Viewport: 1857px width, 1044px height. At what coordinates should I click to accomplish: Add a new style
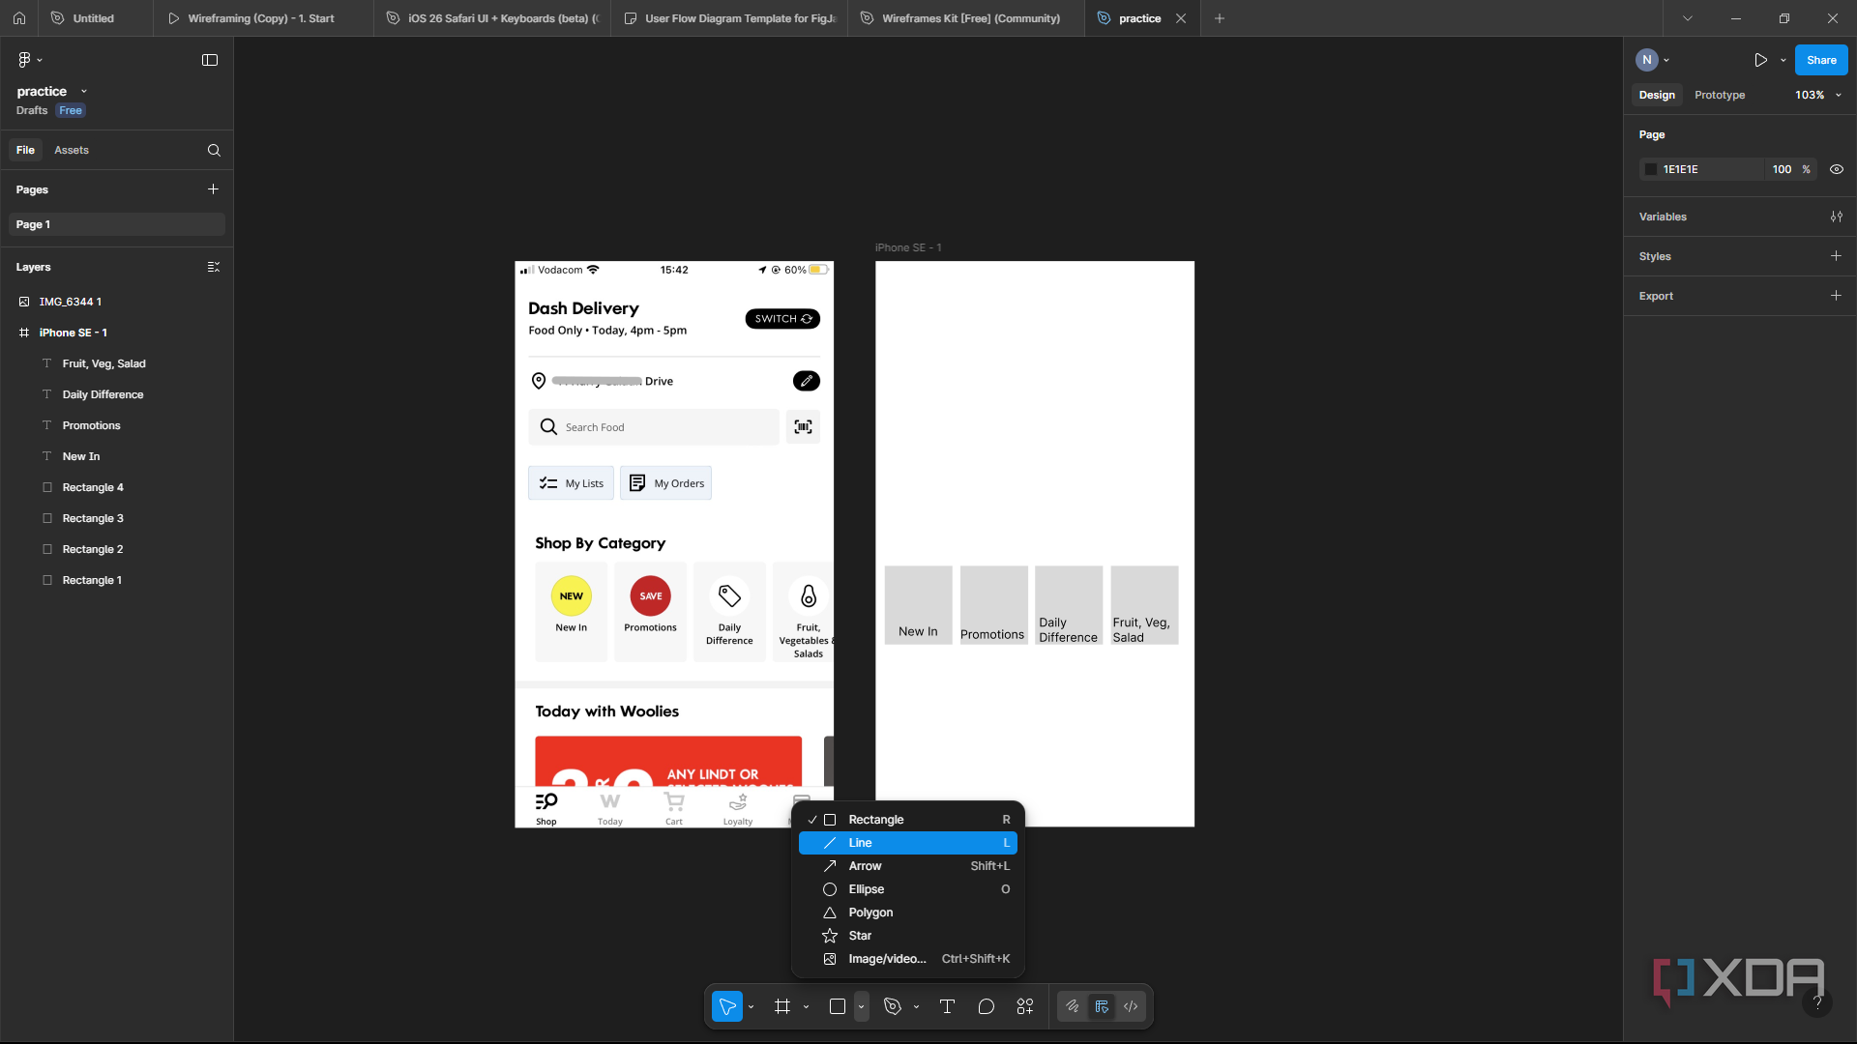tap(1836, 256)
